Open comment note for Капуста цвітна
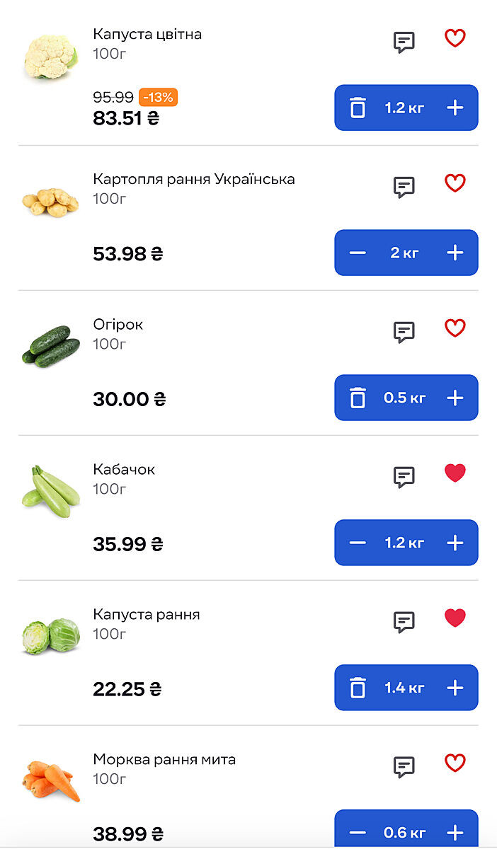The image size is (497, 849). [404, 42]
